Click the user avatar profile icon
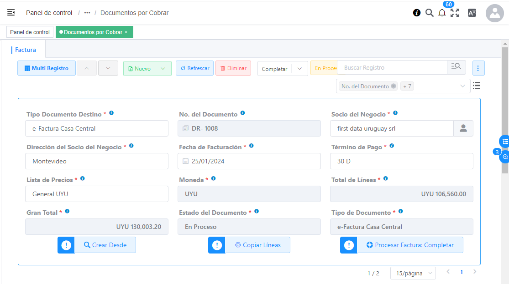Viewport: 509px width, 284px height. pyautogui.click(x=494, y=13)
